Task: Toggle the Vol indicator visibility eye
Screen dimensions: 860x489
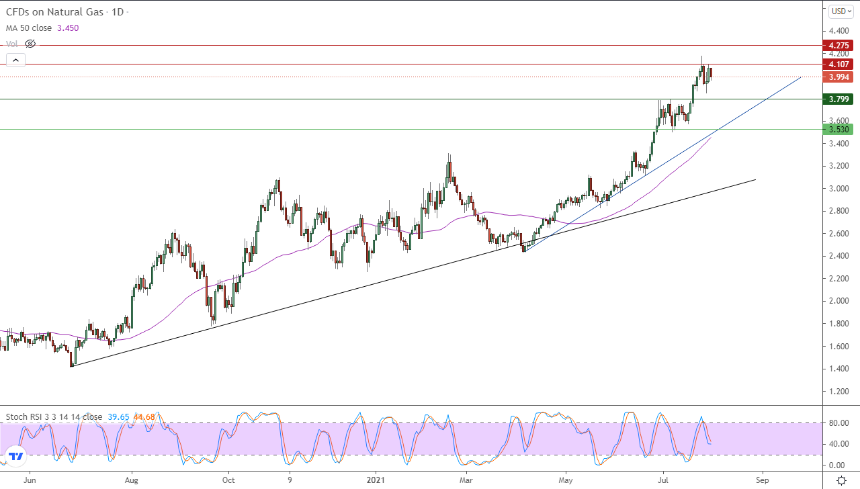Action: [30, 44]
